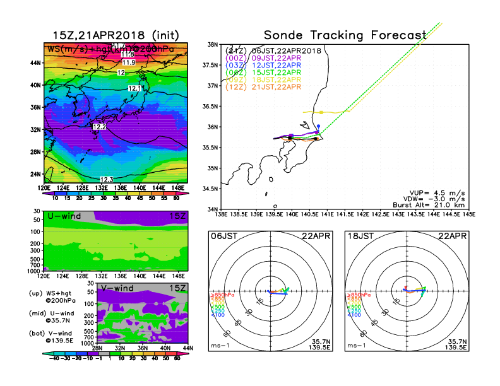Click the "12.3" height contour label
This screenshot has height=386, width=500.
pyautogui.click(x=107, y=180)
